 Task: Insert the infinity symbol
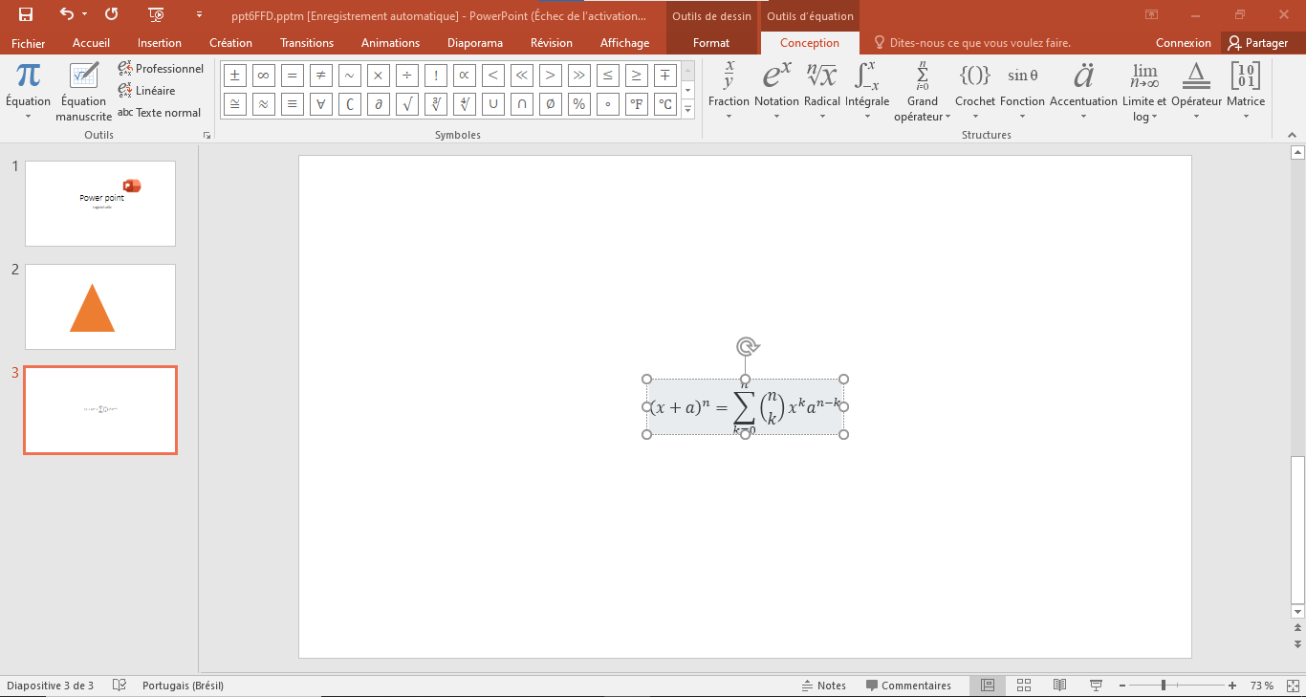[264, 76]
